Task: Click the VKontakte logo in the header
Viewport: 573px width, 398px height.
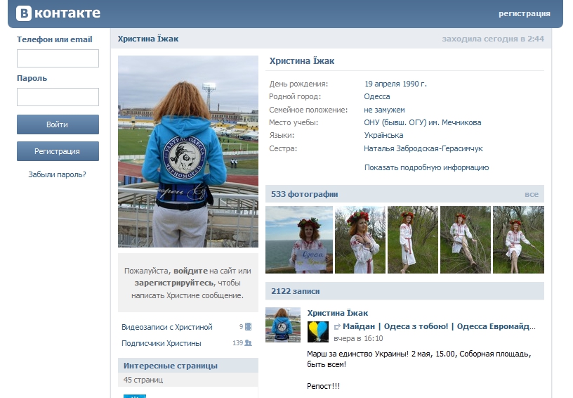Action: [x=58, y=13]
